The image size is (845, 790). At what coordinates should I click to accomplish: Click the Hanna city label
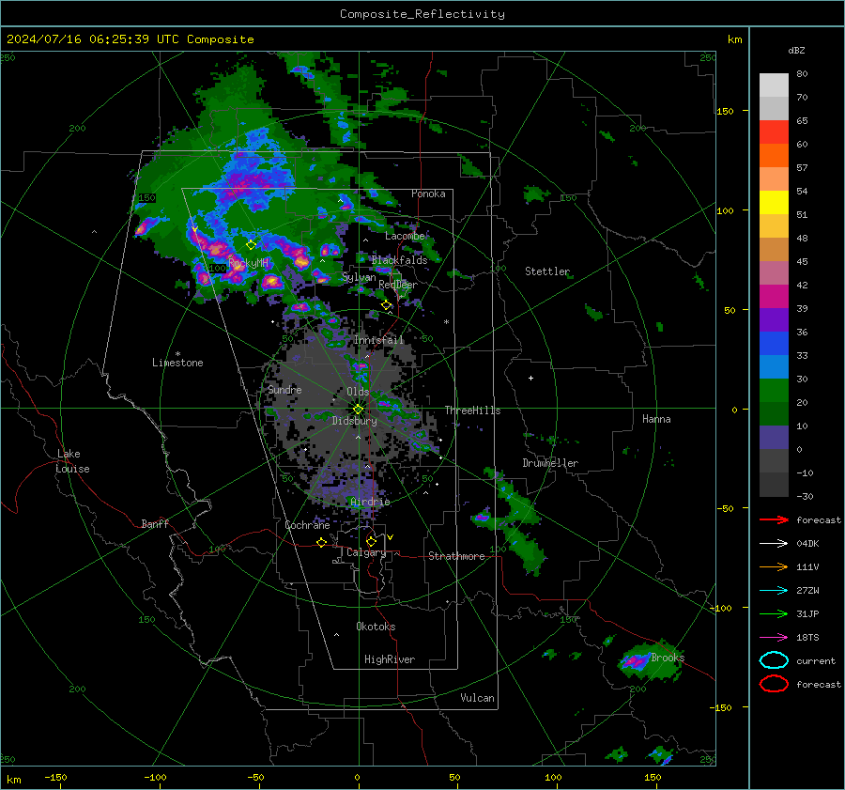(x=656, y=419)
